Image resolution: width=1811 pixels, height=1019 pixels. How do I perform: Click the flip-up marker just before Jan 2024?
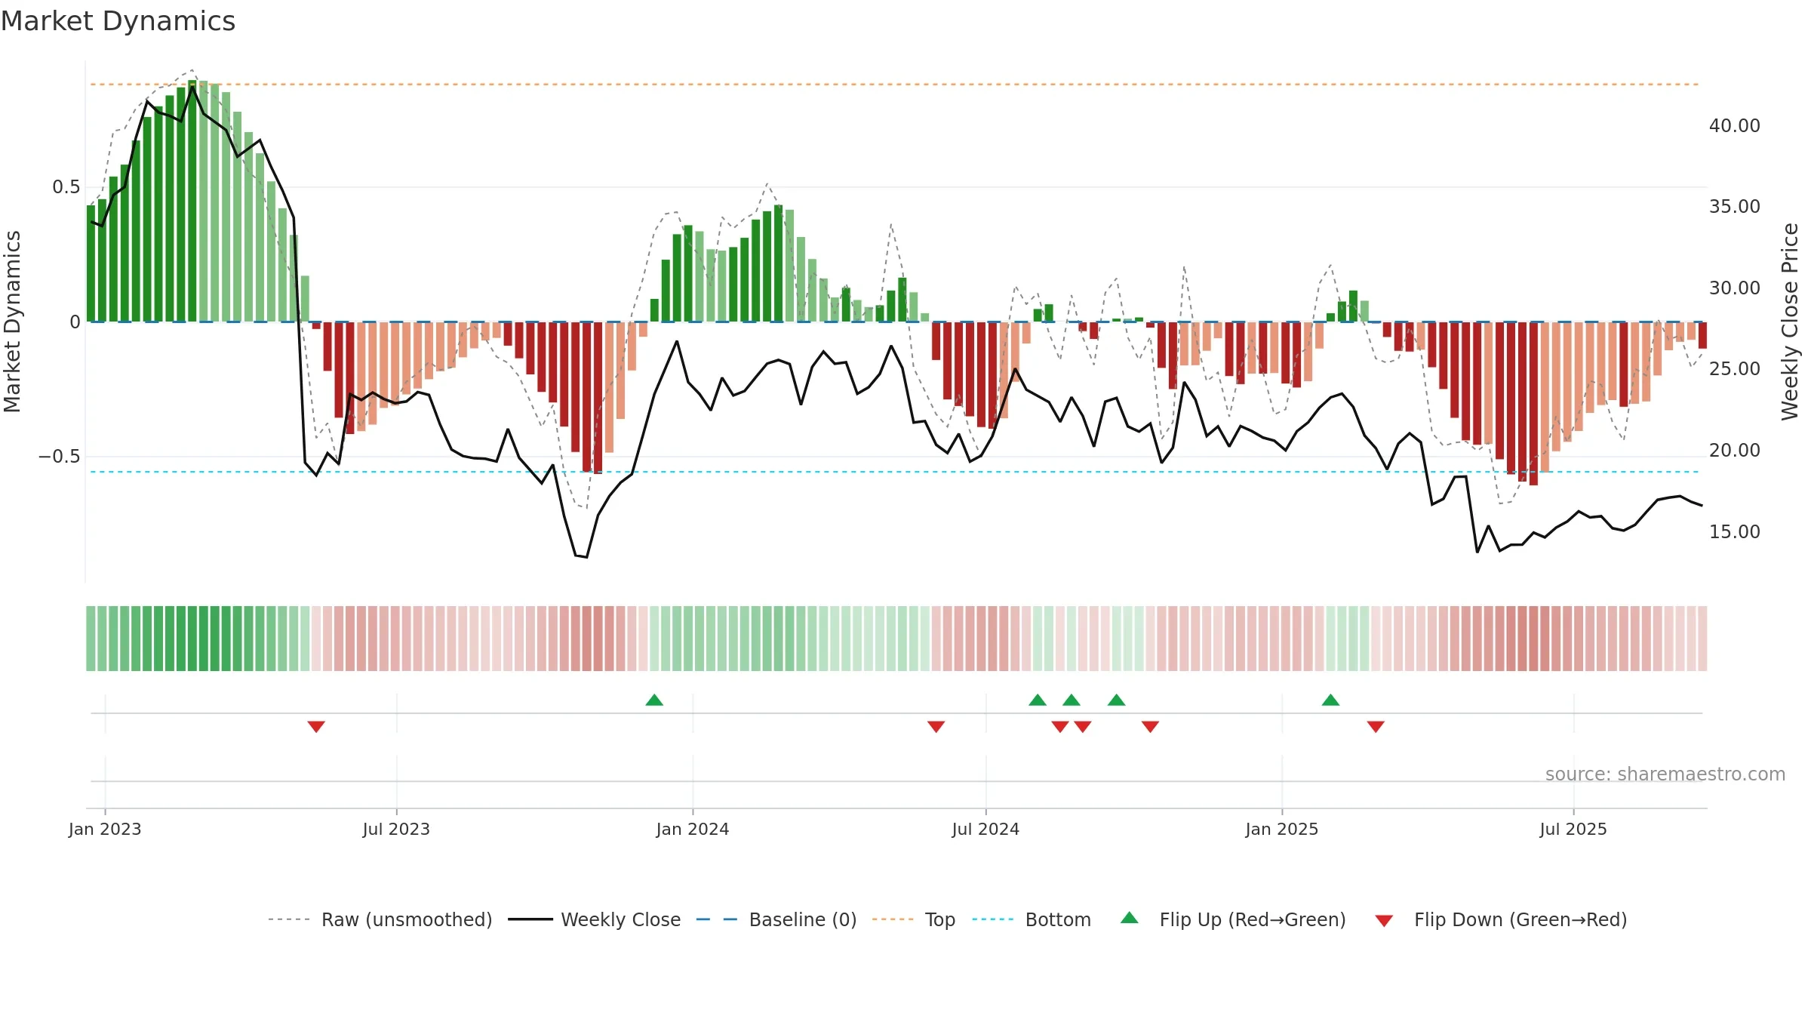tap(654, 700)
